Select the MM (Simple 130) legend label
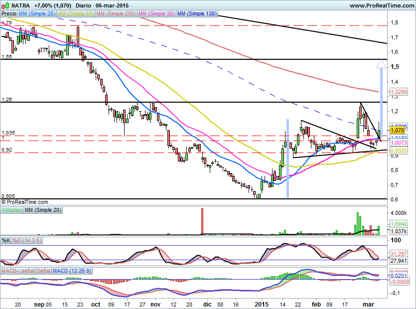The image size is (416, 309). [197, 14]
